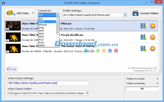Click the format list scroll-up arrow
This screenshot has height=102, width=164.
[57, 19]
